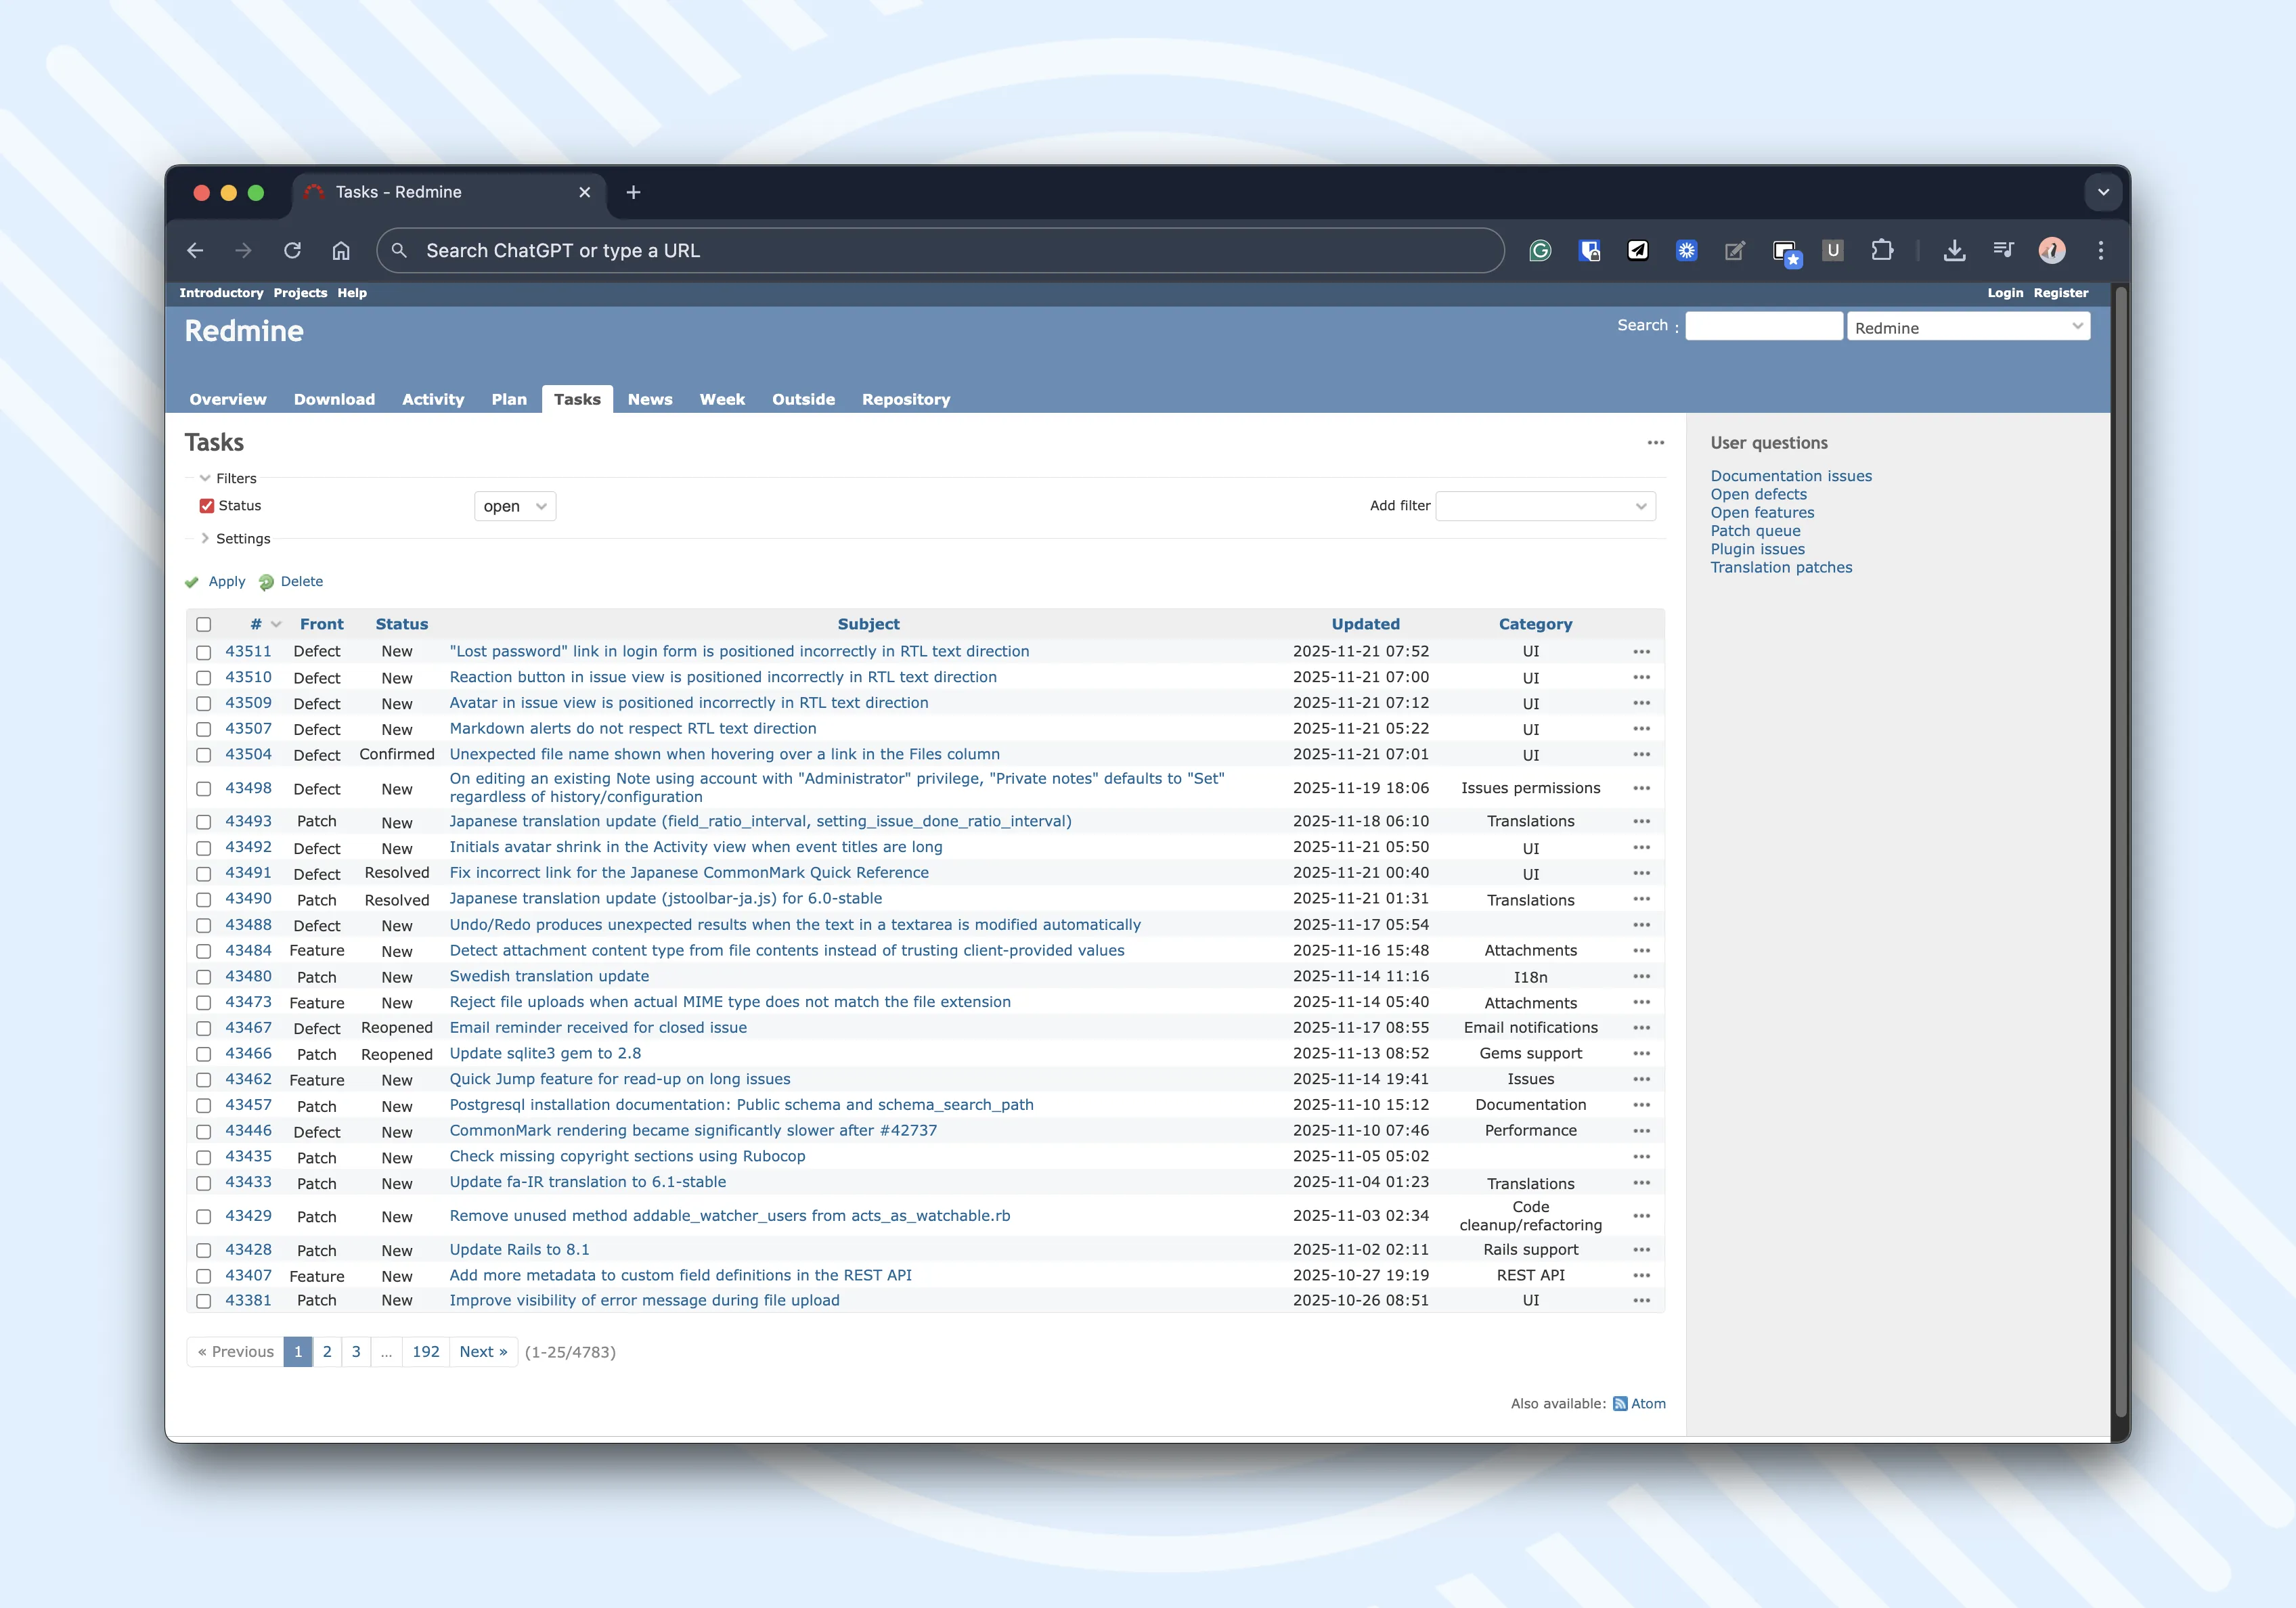Open the Atom feed link at page bottom
Viewport: 2296px width, 1608px height.
tap(1645, 1403)
